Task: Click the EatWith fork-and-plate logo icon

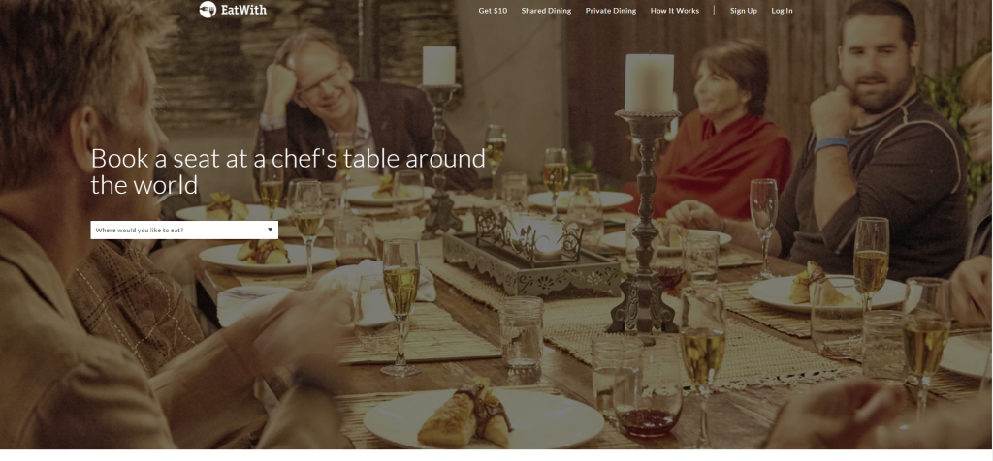Action: point(208,10)
